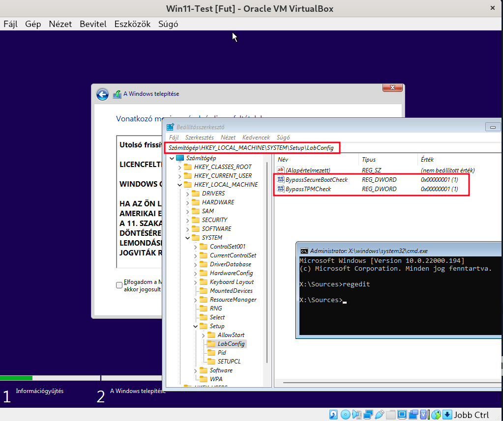Expand the HKEY_CURRENT_USER node
503x421 pixels.
pyautogui.click(x=179, y=176)
